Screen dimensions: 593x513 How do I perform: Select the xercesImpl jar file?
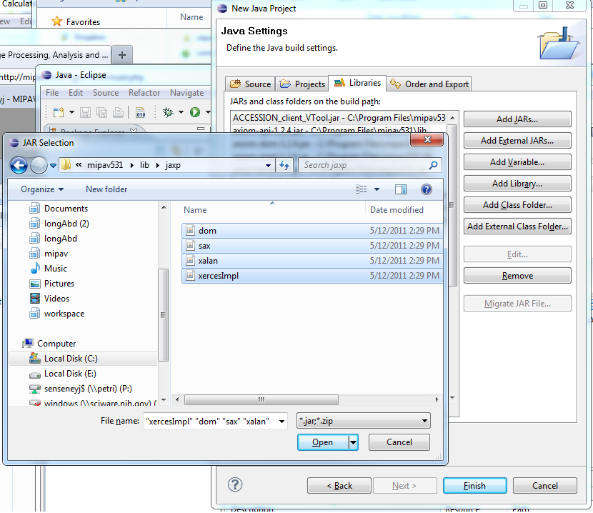218,275
